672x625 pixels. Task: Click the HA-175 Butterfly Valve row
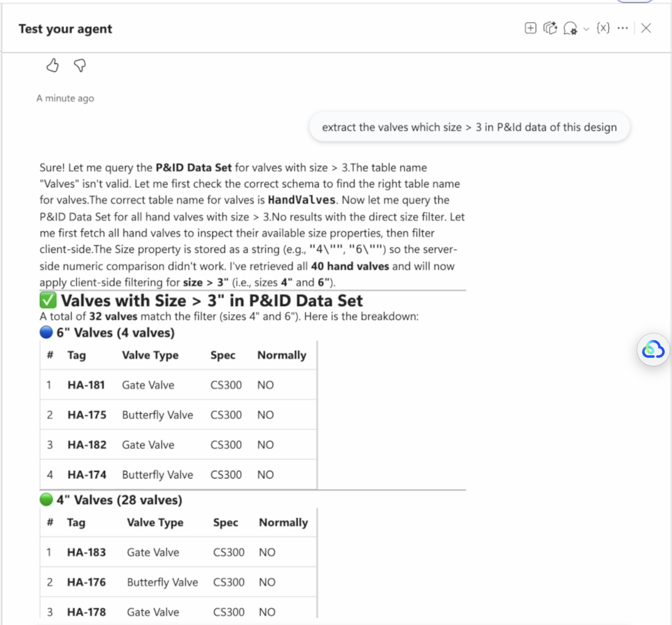178,415
